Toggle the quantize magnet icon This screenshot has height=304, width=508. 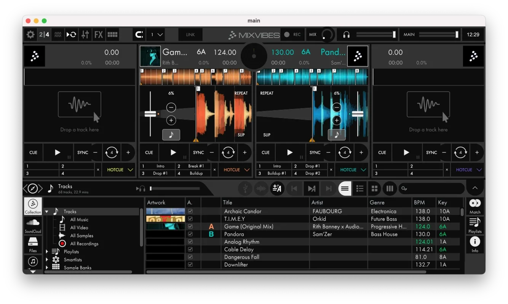[139, 35]
